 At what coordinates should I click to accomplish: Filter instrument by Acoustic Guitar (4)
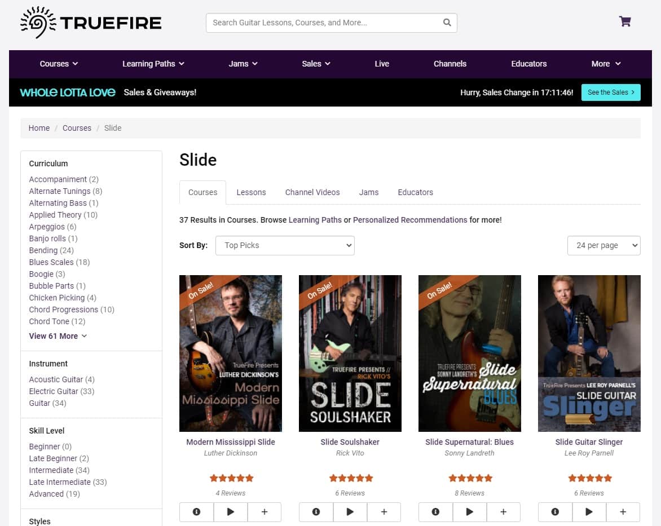coord(61,379)
